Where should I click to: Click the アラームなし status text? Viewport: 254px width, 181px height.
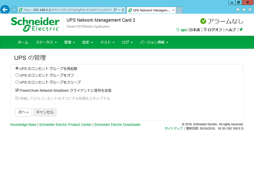pos(225,21)
